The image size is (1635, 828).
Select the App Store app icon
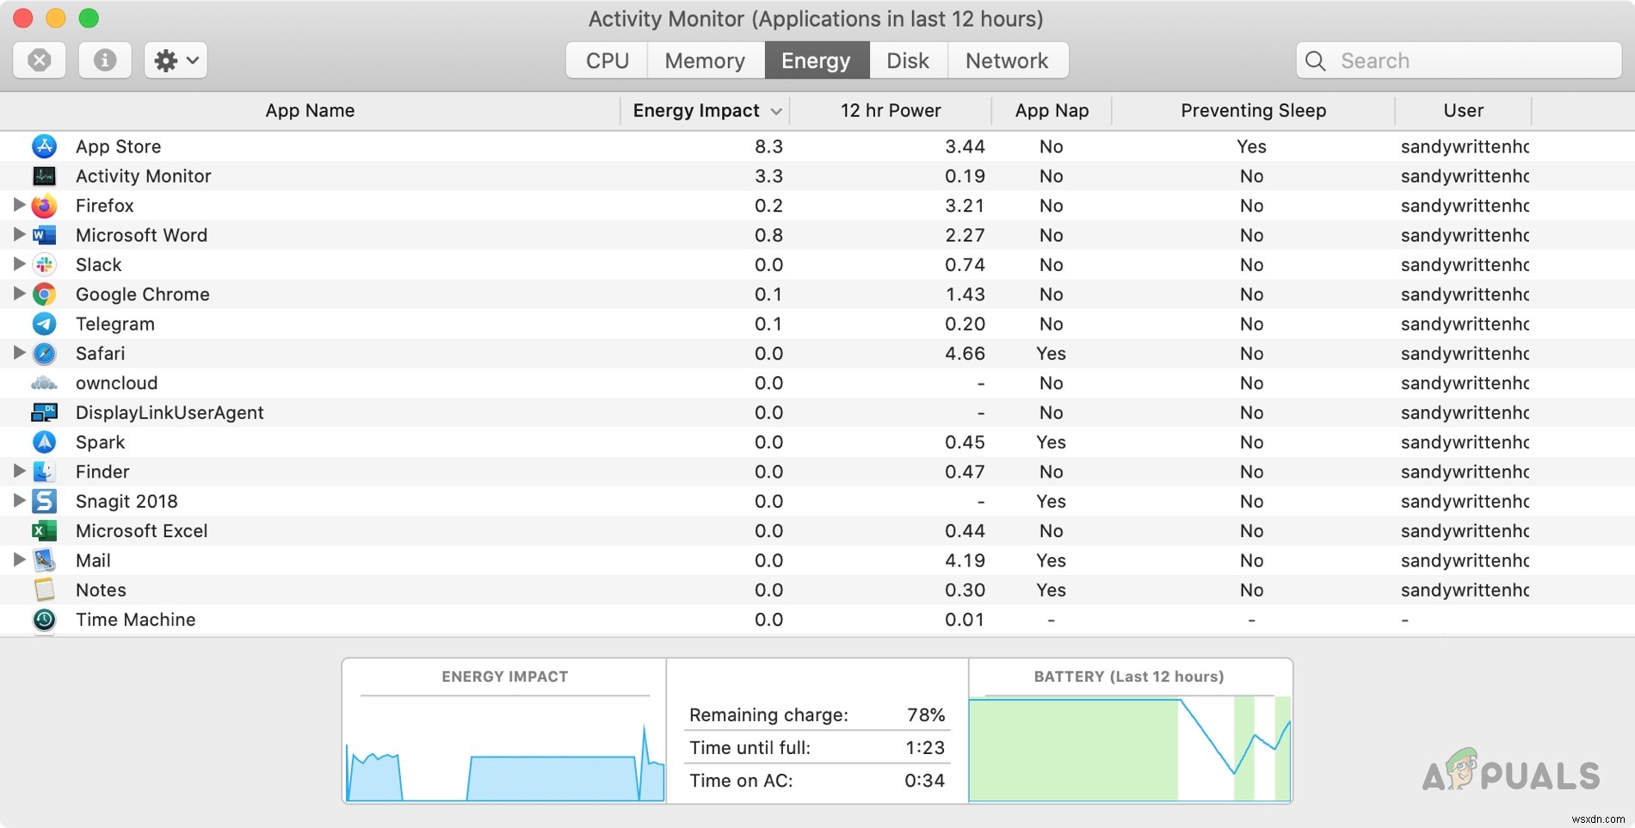tap(43, 146)
